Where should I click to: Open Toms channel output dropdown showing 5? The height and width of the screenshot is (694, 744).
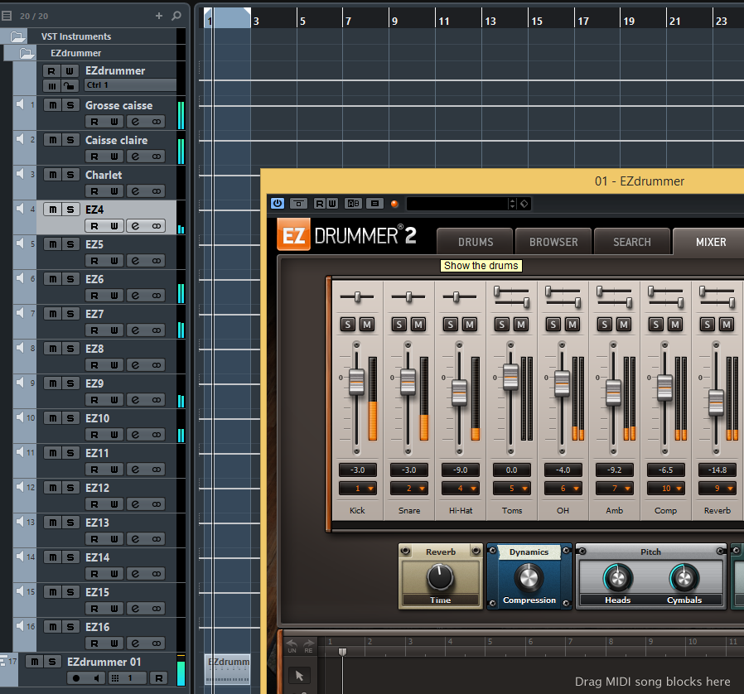(511, 488)
